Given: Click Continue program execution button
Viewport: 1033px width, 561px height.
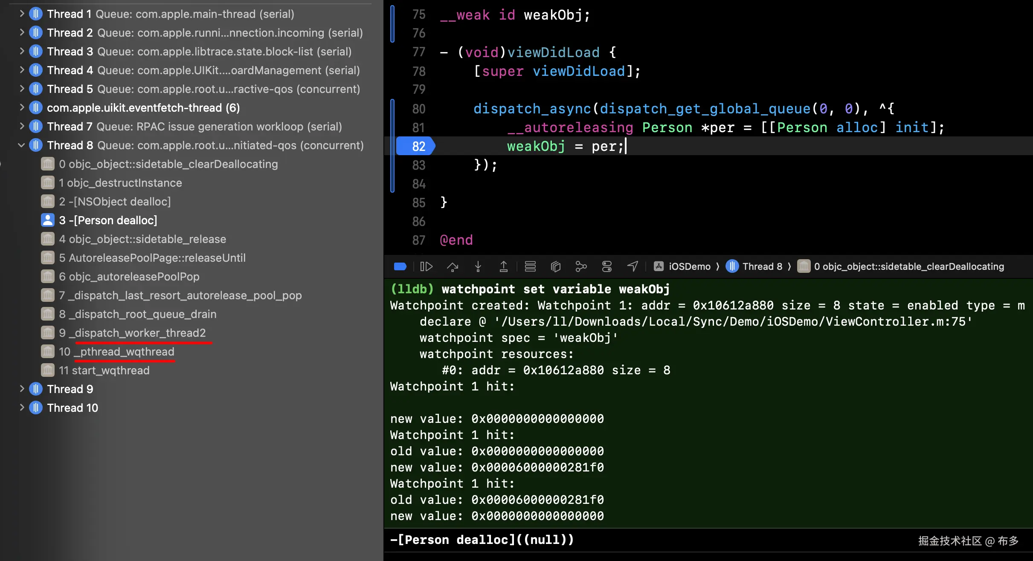Looking at the screenshot, I should [426, 266].
